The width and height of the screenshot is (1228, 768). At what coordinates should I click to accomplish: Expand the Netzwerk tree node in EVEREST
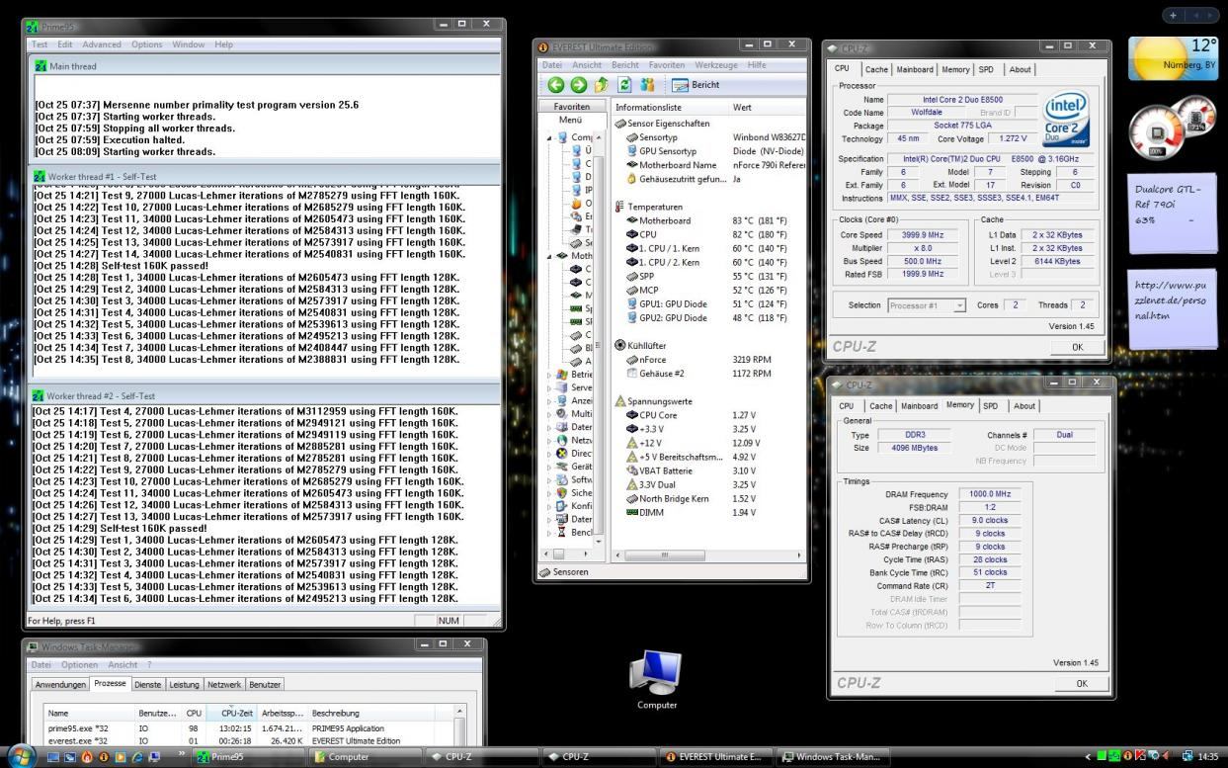[551, 441]
